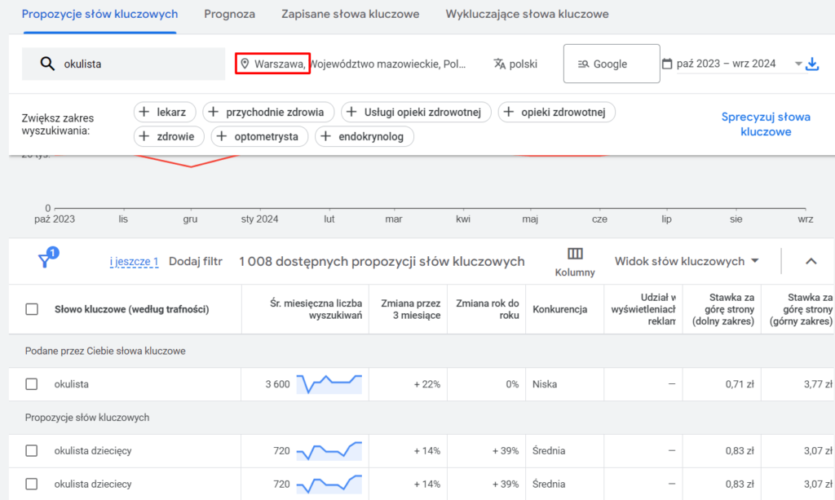
Task: Click the Dodaj filtr button
Action: tap(196, 261)
